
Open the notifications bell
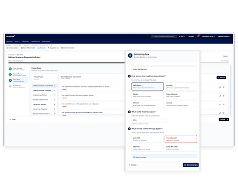tap(198, 36)
